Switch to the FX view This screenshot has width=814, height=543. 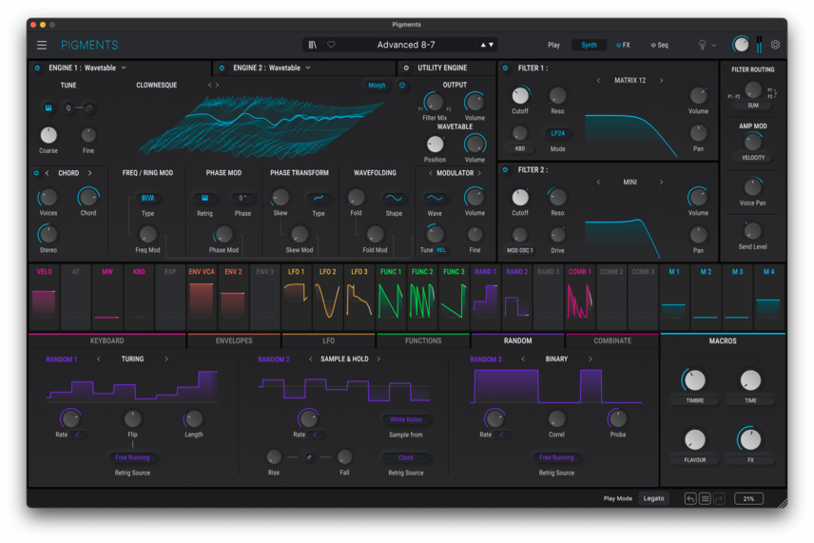coord(623,45)
